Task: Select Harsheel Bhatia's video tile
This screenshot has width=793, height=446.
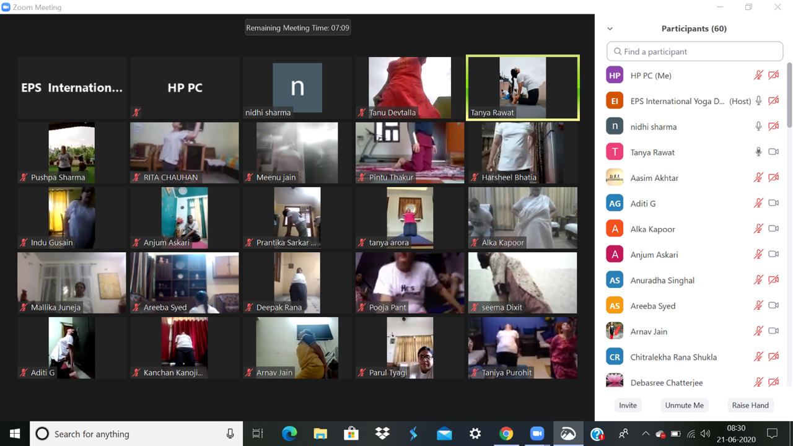Action: [x=522, y=152]
